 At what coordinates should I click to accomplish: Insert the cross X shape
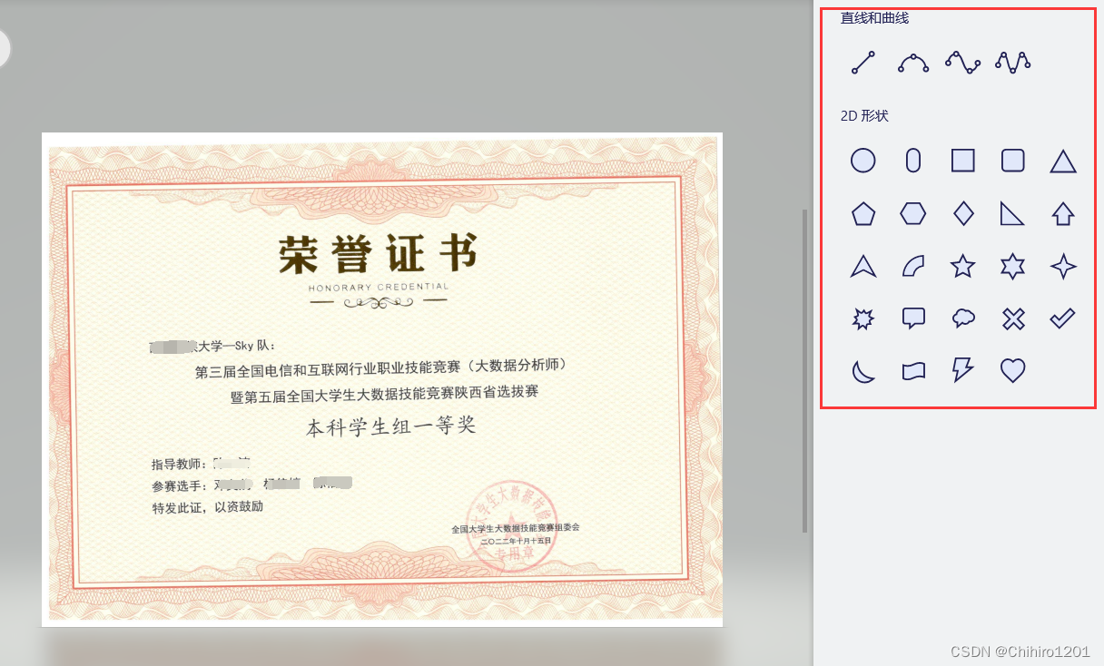click(x=1013, y=318)
